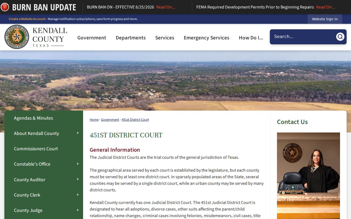
Task: Go to Government breadcrumb link
Action: [x=110, y=120]
